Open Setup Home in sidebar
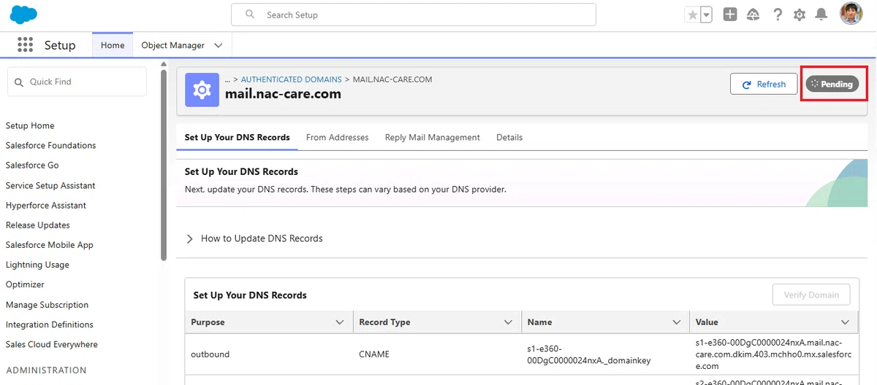 [30, 125]
